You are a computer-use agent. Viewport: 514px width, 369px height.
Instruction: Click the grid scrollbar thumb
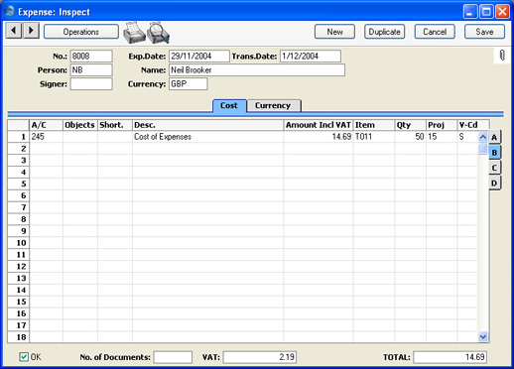tap(483, 149)
